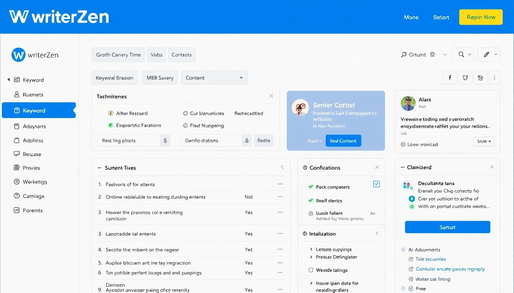Open Ruemets from the sidebar
The height and width of the screenshot is (293, 514).
[x=33, y=94]
